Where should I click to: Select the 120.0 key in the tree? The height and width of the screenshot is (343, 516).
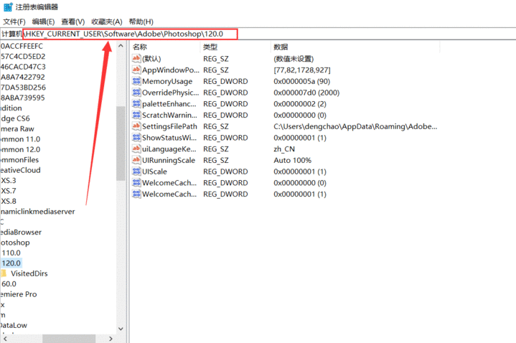(11, 263)
